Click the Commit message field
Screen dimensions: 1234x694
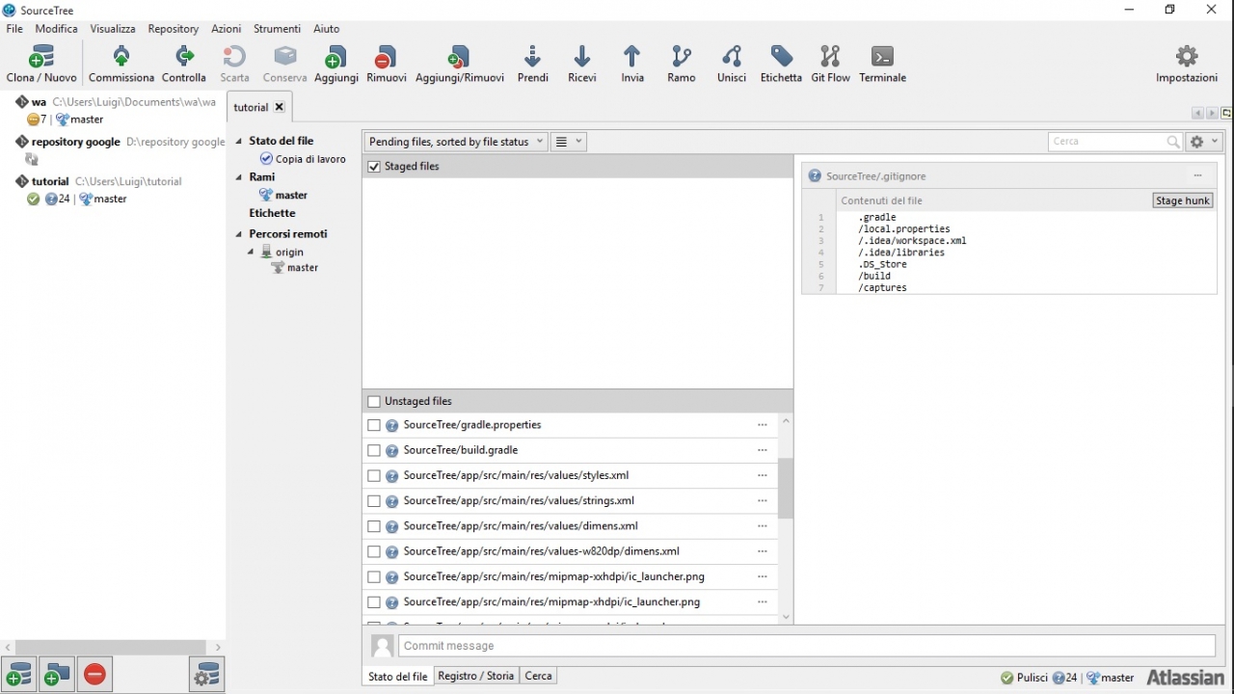click(x=807, y=646)
